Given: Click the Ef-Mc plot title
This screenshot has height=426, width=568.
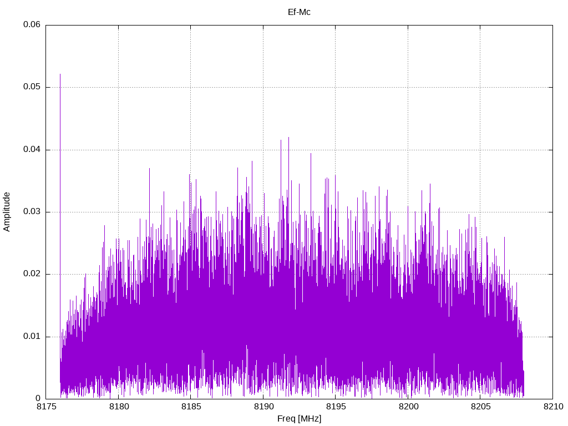Looking at the screenshot, I should tap(299, 12).
